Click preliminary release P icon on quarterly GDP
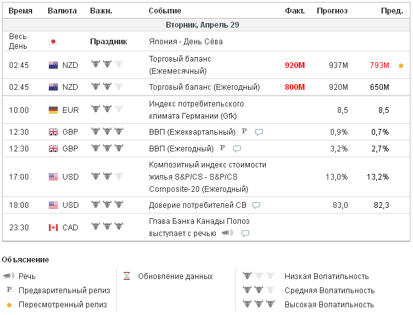The image size is (413, 315). [x=244, y=132]
